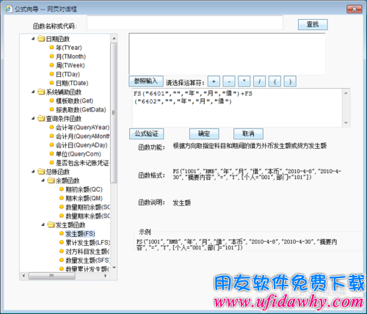Click the 查找 search button
This screenshot has width=367, height=314.
[313, 24]
